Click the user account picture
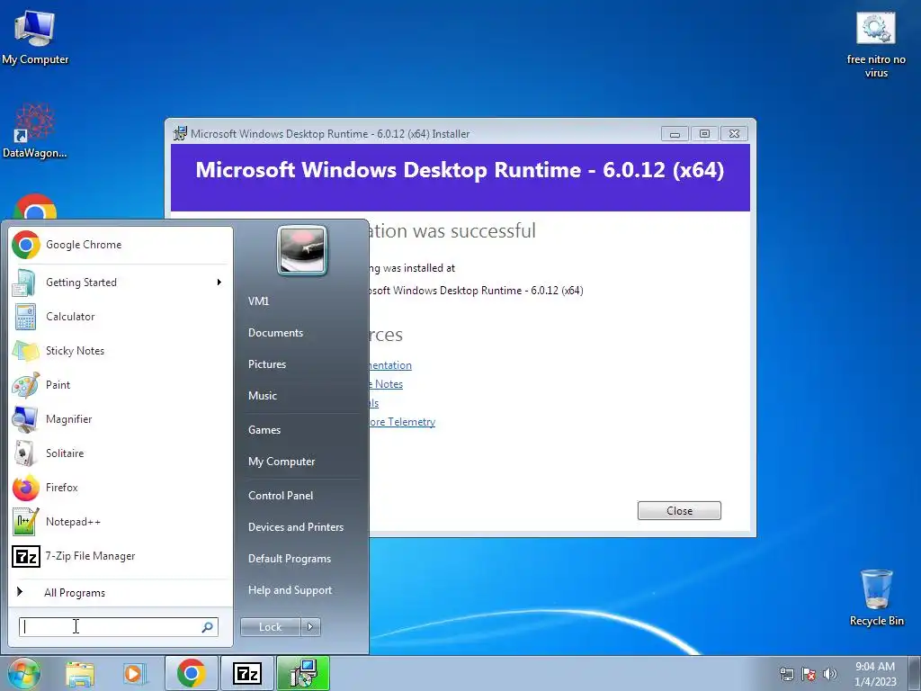The height and width of the screenshot is (691, 921). pos(302,251)
